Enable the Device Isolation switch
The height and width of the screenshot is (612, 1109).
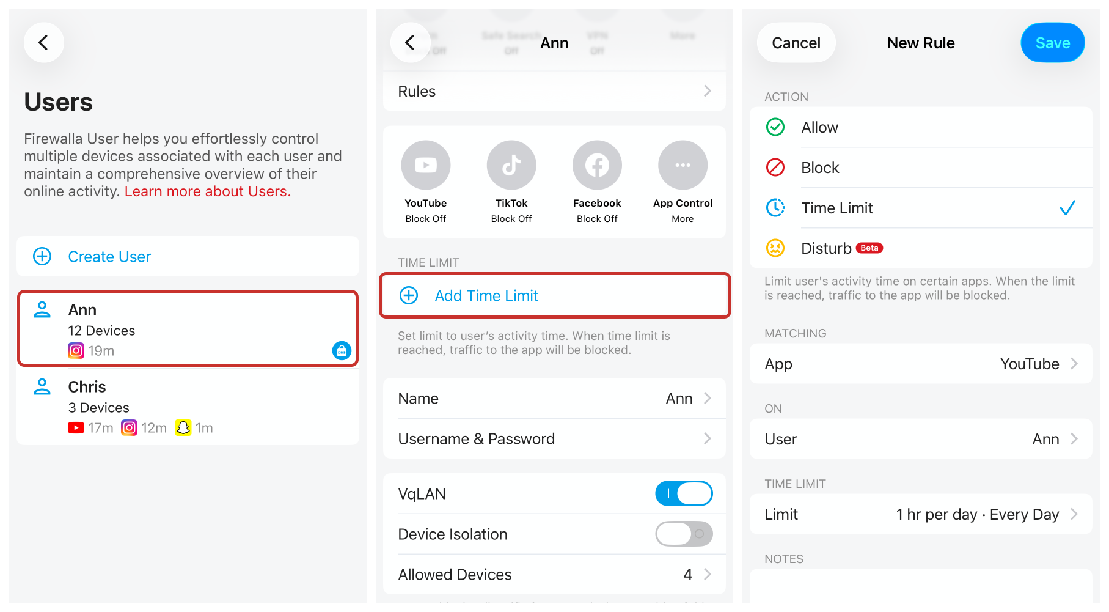coord(684,534)
